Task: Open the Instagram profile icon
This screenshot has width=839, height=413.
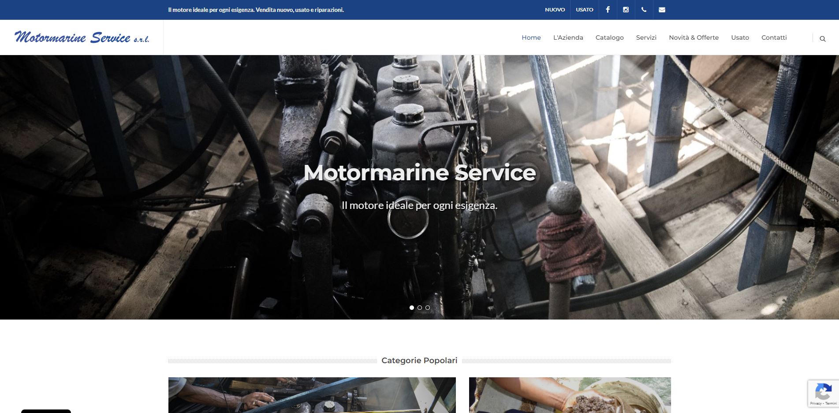Action: [626, 9]
